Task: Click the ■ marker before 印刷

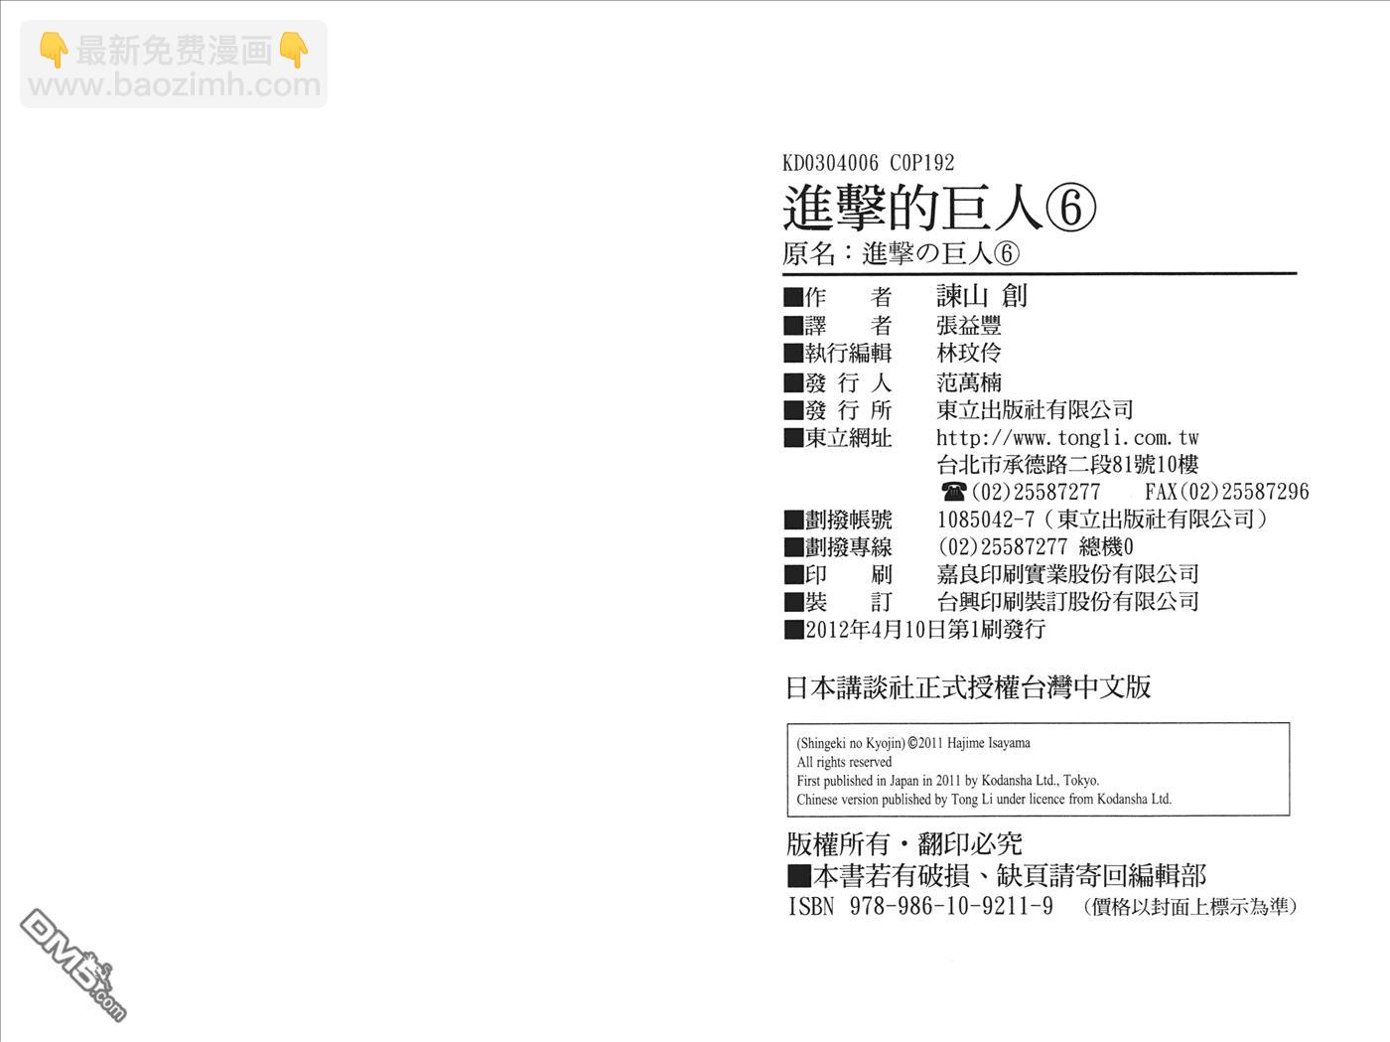Action: tap(792, 574)
